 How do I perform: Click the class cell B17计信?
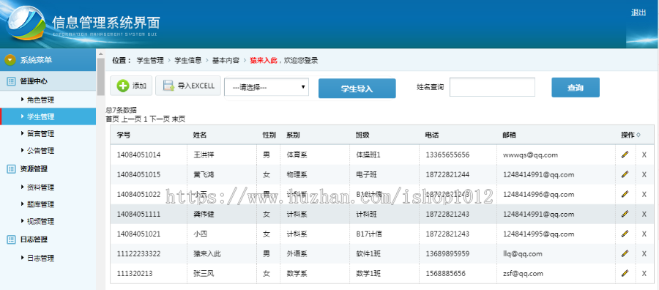click(x=369, y=234)
